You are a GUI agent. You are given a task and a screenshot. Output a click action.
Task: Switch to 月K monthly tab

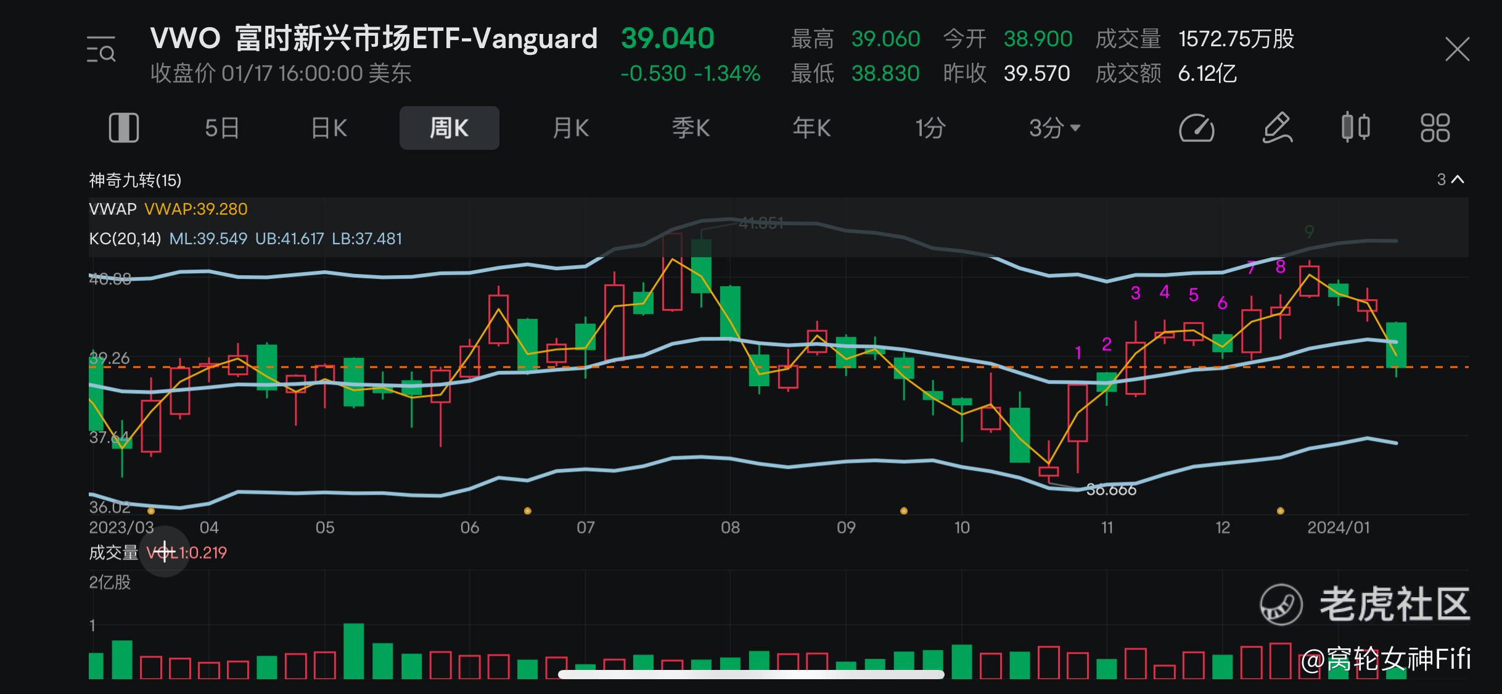click(x=570, y=128)
